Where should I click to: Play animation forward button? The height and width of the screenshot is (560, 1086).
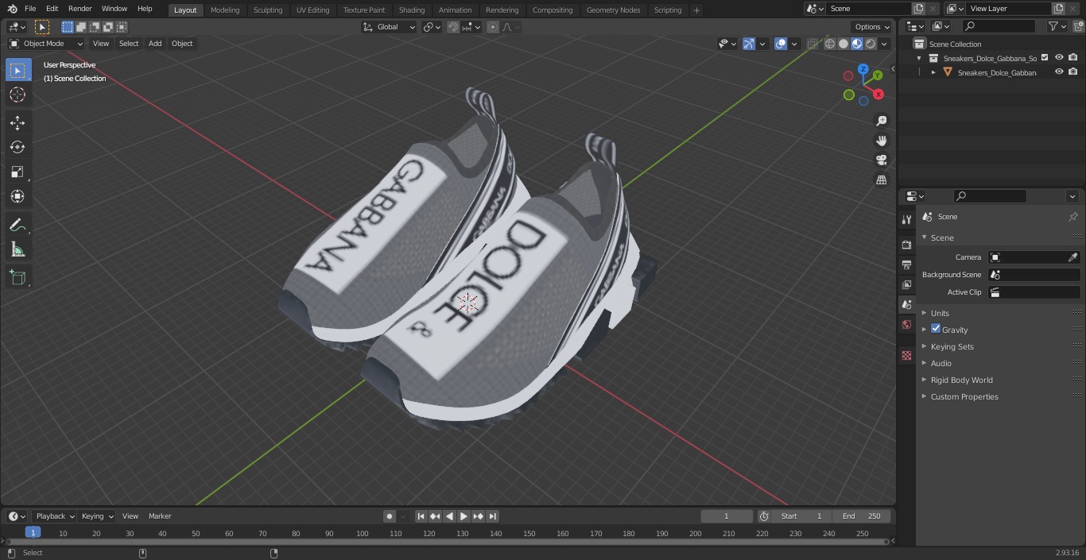click(463, 516)
